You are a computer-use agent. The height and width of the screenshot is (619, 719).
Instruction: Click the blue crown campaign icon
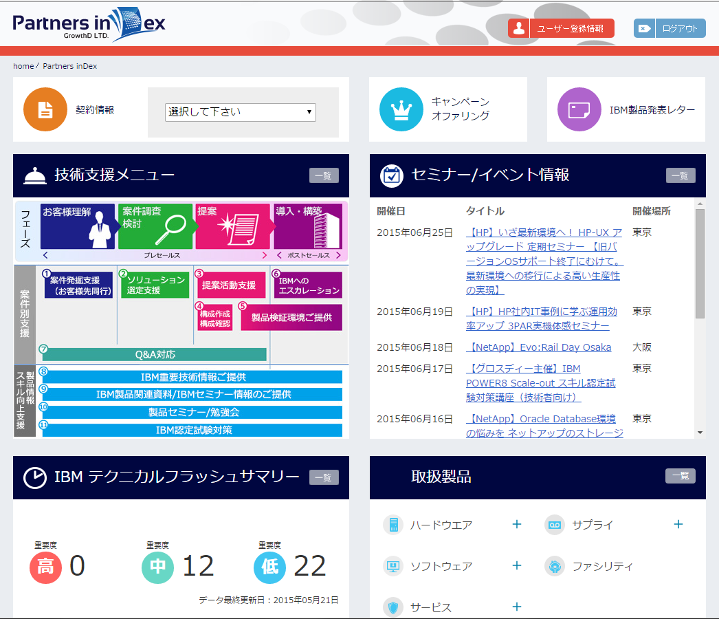(x=401, y=109)
